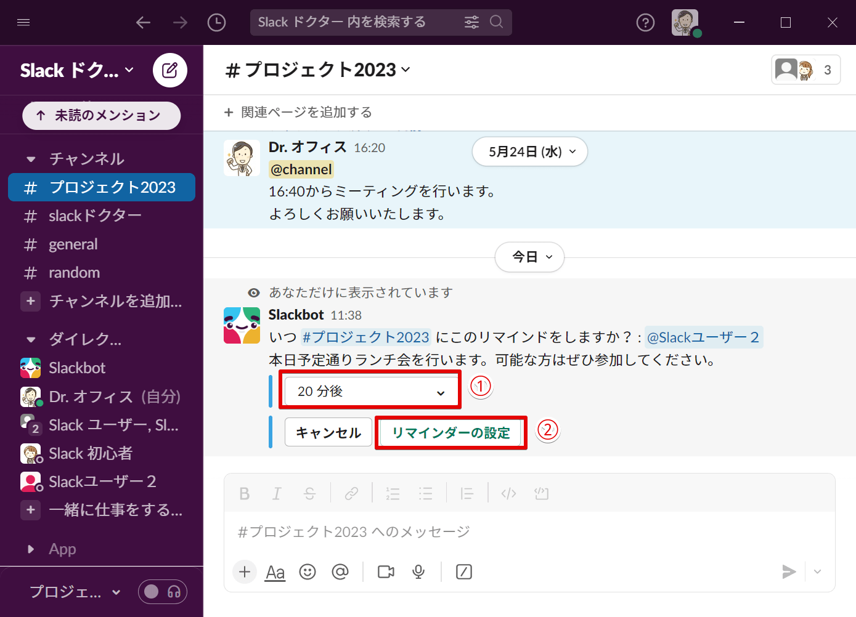856x617 pixels.
Task: Focus the message input field
Action: point(530,531)
